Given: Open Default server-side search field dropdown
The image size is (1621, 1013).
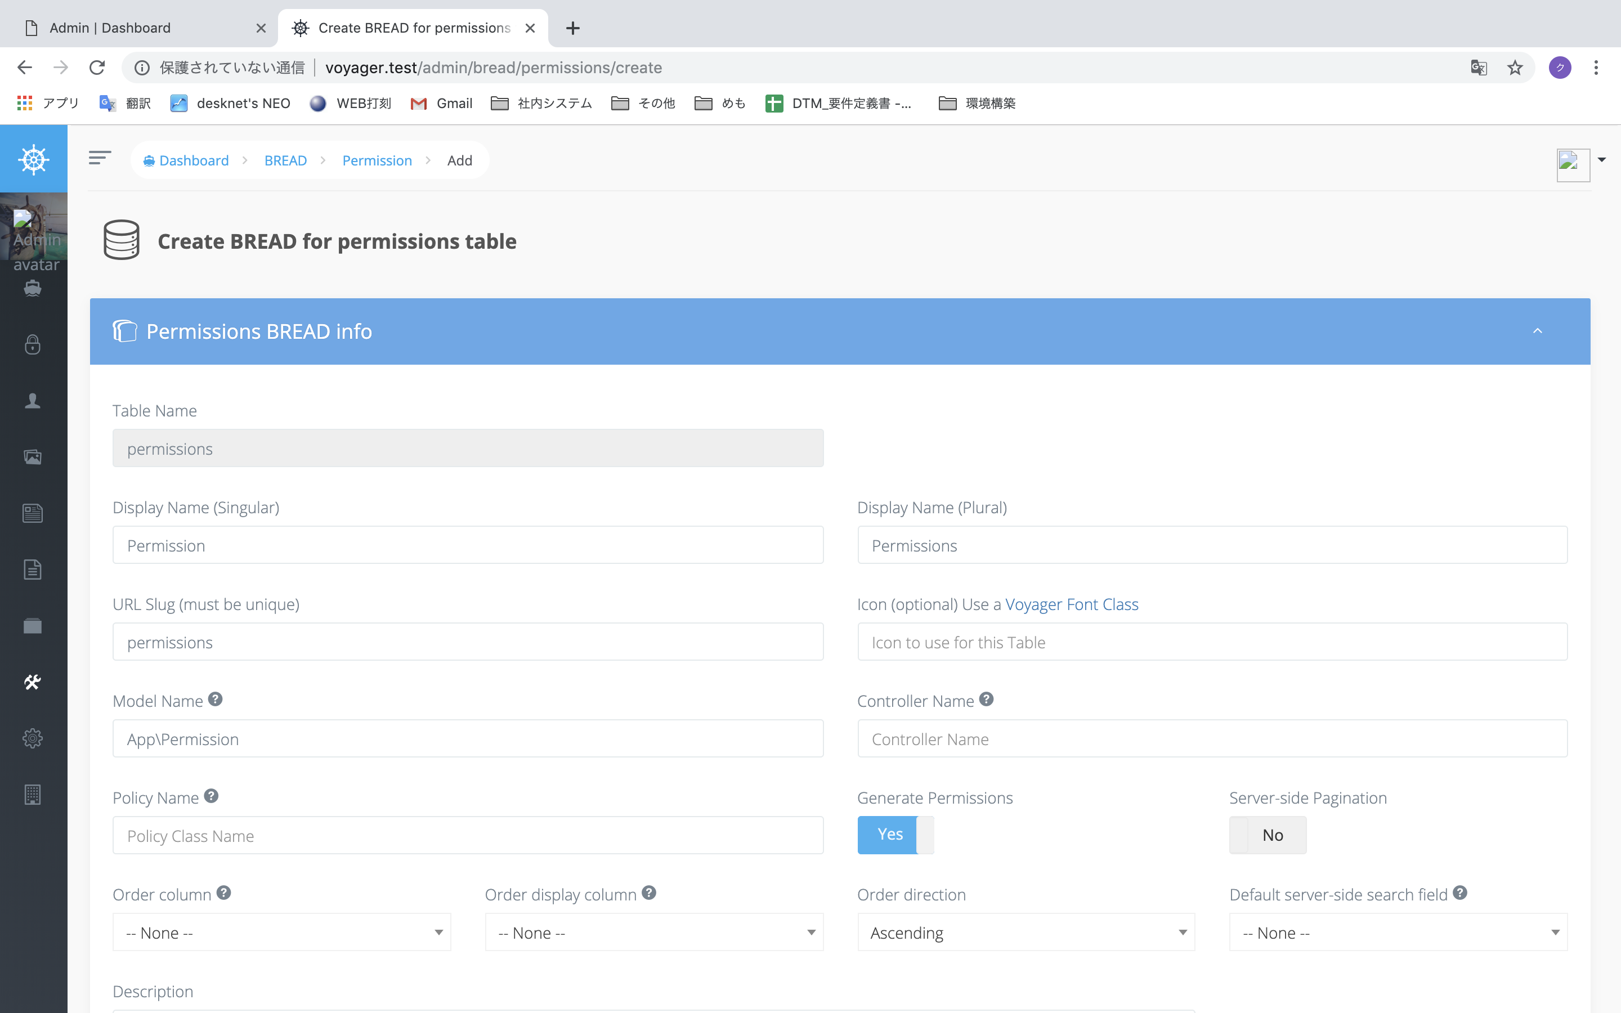Looking at the screenshot, I should (x=1398, y=933).
